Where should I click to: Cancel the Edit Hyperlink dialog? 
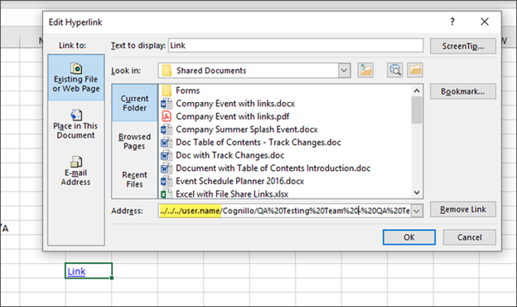point(469,237)
